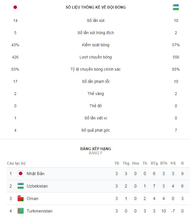Click the Japan flag icon in stats header

point(15,7)
